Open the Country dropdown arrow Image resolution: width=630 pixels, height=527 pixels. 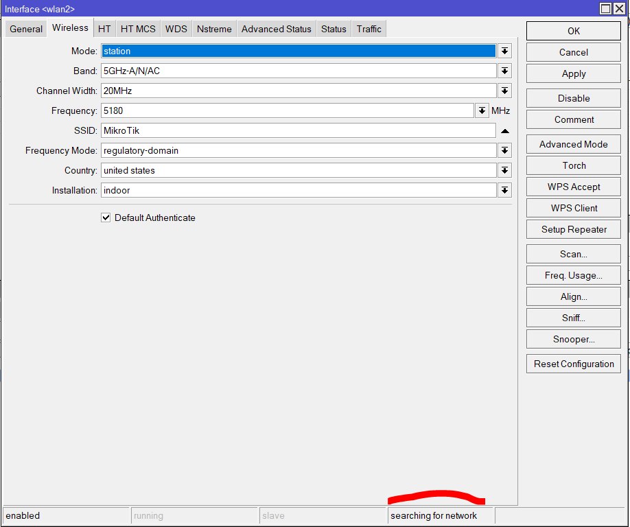504,170
